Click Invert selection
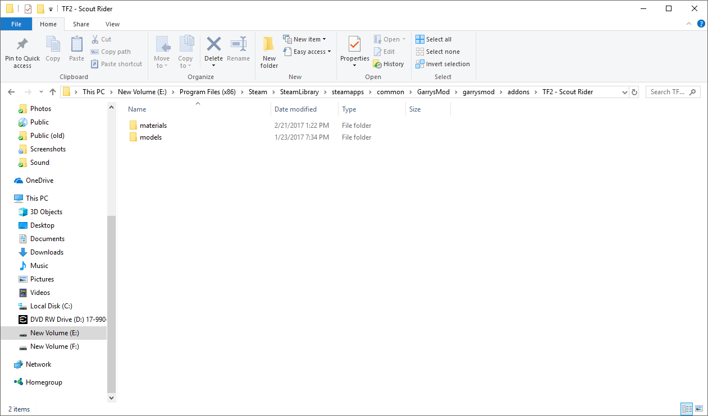 (442, 64)
